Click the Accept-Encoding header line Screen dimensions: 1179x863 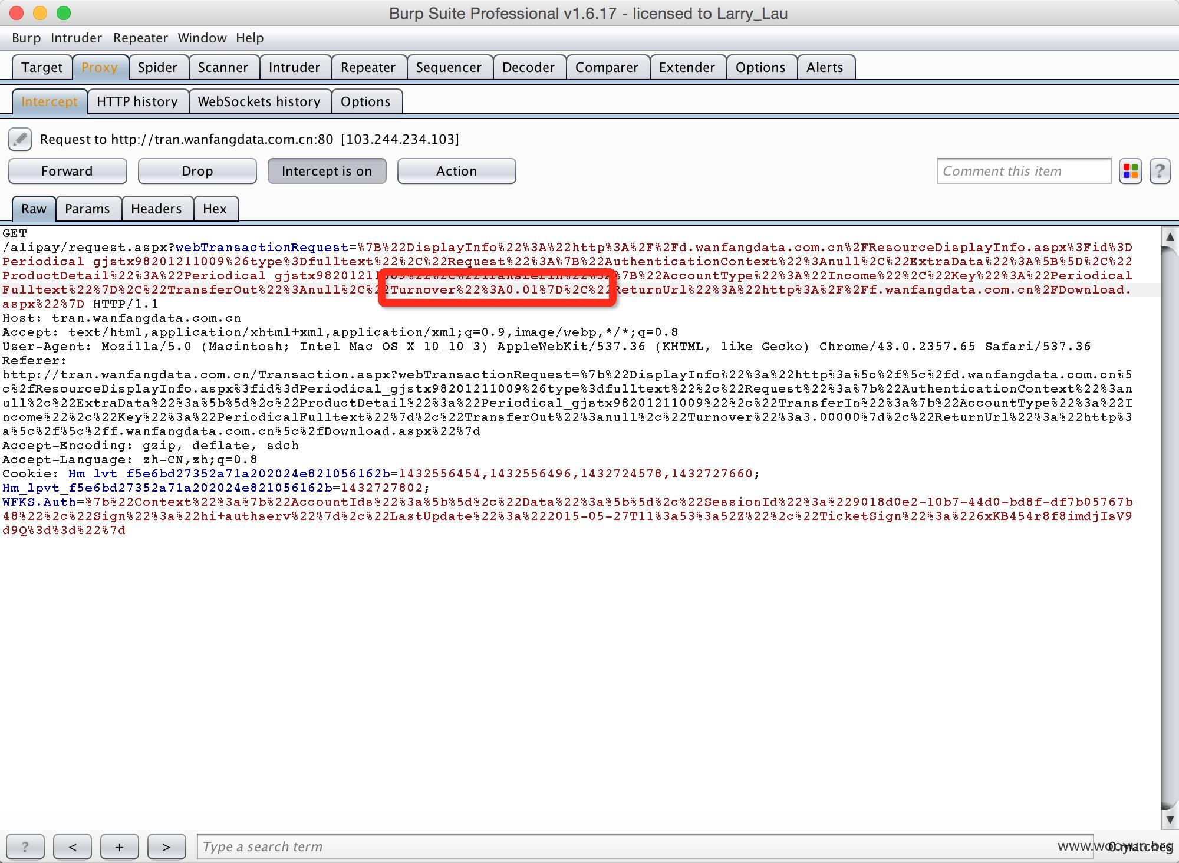point(151,446)
